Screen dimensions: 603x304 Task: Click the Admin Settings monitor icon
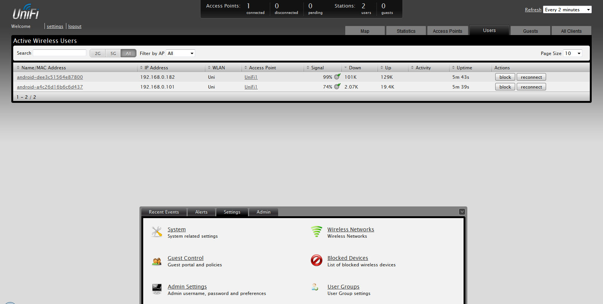click(x=157, y=289)
